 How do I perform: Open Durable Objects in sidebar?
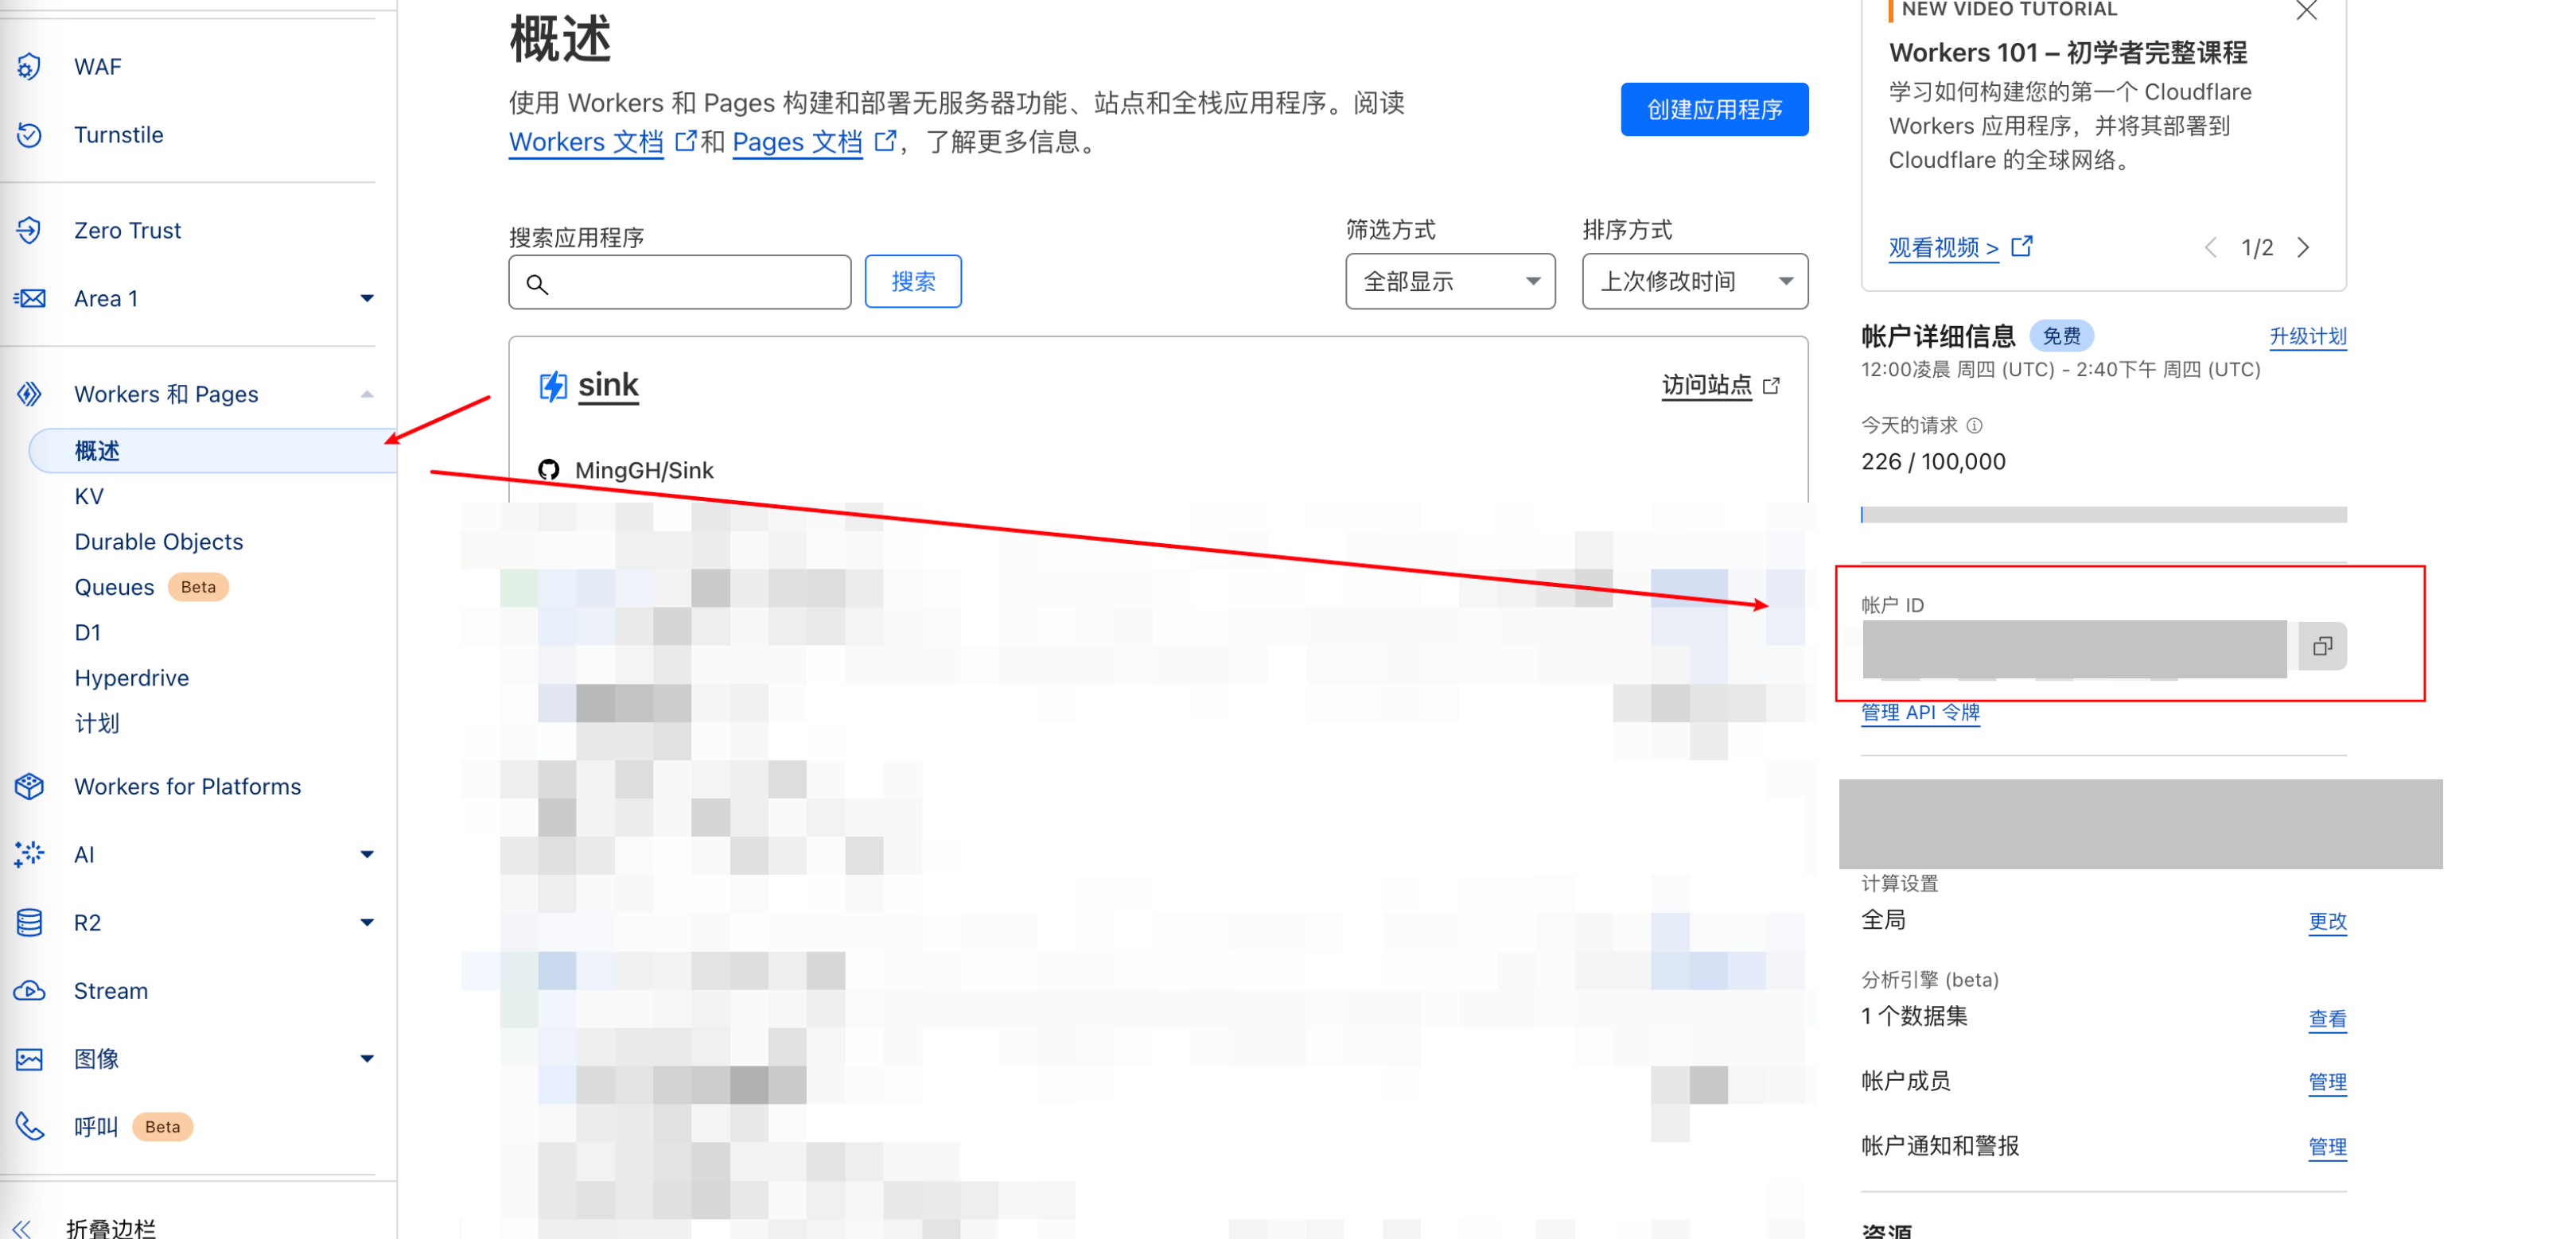coord(159,541)
